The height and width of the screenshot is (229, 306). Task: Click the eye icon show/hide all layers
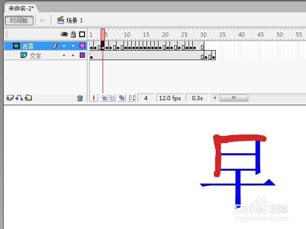coord(64,34)
